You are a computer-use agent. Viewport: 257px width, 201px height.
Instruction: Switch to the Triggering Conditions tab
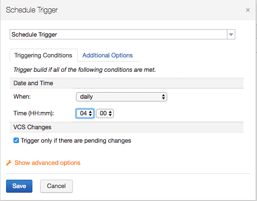coord(44,55)
